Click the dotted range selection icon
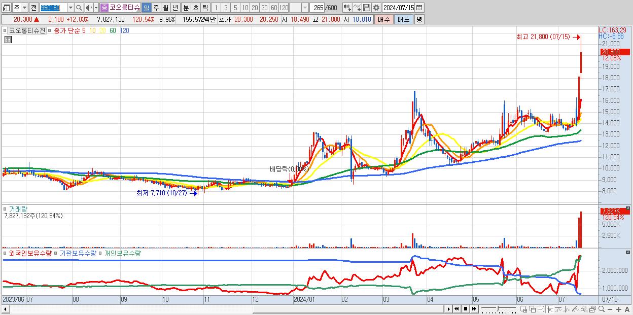This screenshot has height=315, width=633. tap(541, 309)
